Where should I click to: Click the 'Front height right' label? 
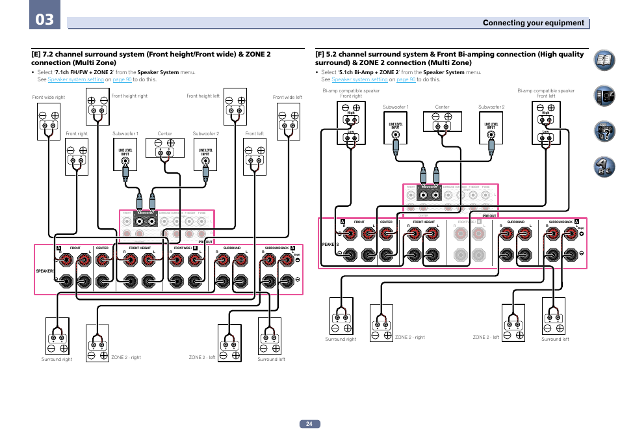129,96
